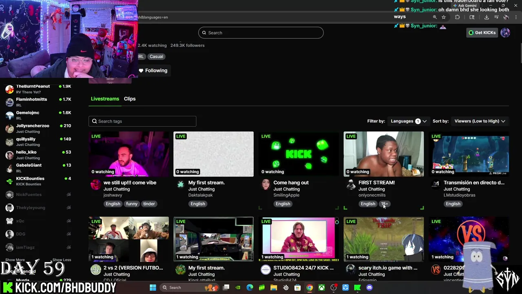This screenshot has width=522, height=294.
Task: Click the Chrome profile avatar
Action: [x=506, y=17]
